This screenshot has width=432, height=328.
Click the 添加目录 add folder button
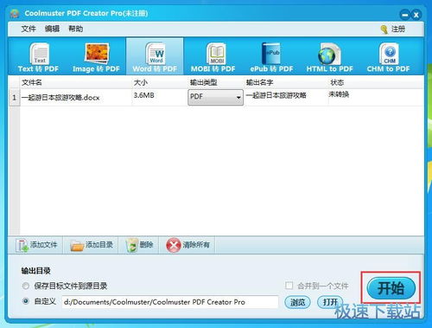(x=92, y=245)
